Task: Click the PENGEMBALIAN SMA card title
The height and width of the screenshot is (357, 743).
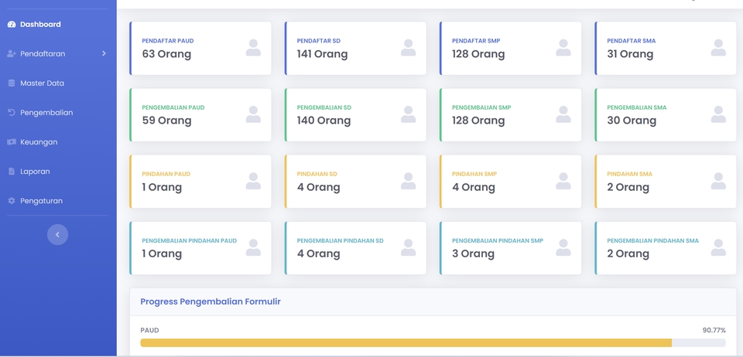Action: tap(637, 107)
